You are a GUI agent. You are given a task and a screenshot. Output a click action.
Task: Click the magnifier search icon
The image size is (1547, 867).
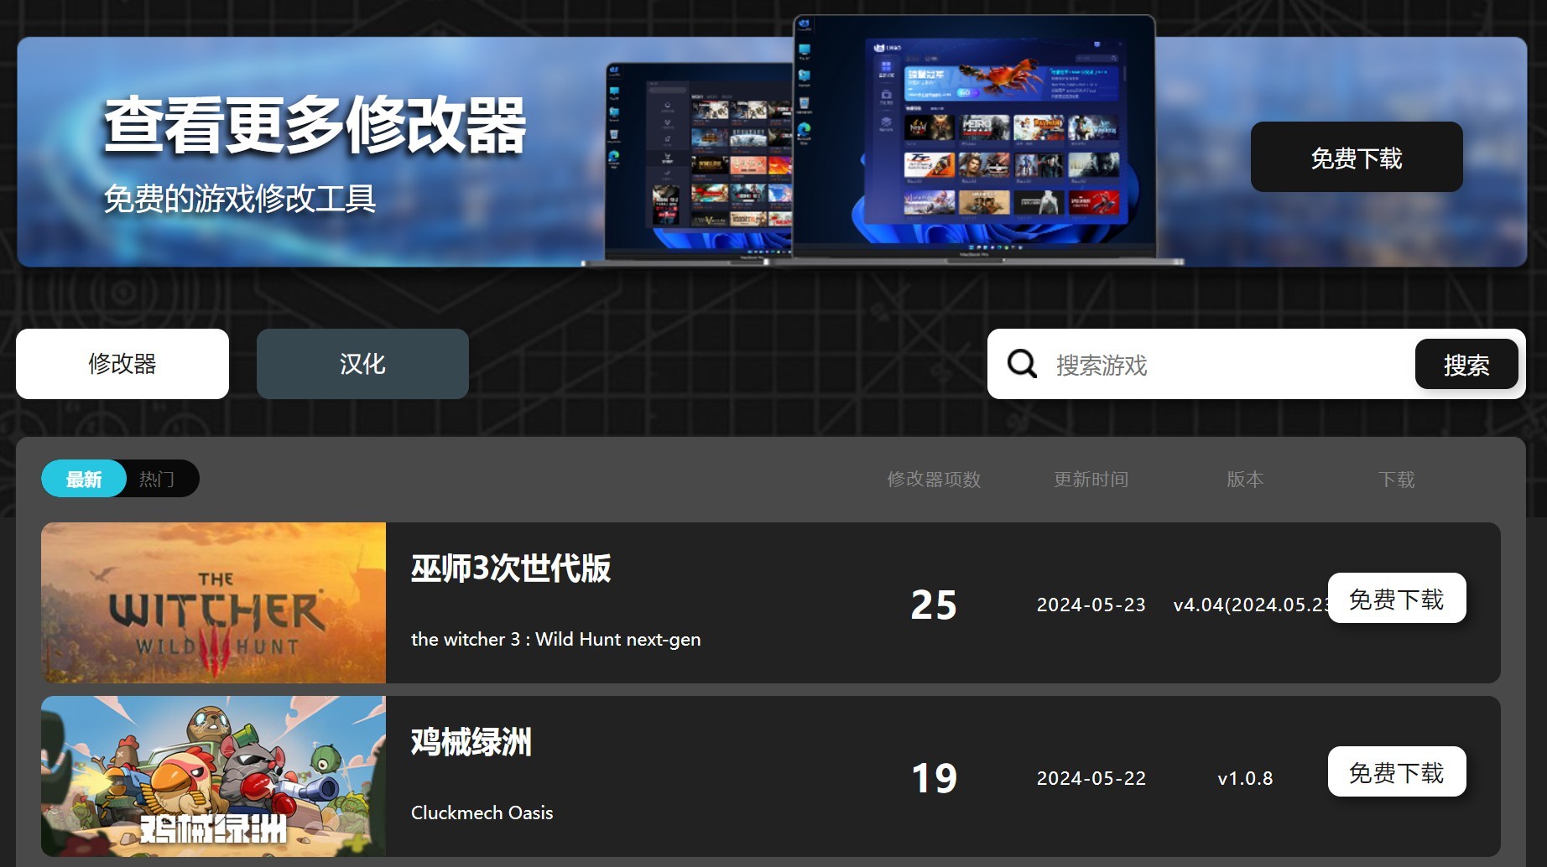click(x=1022, y=364)
